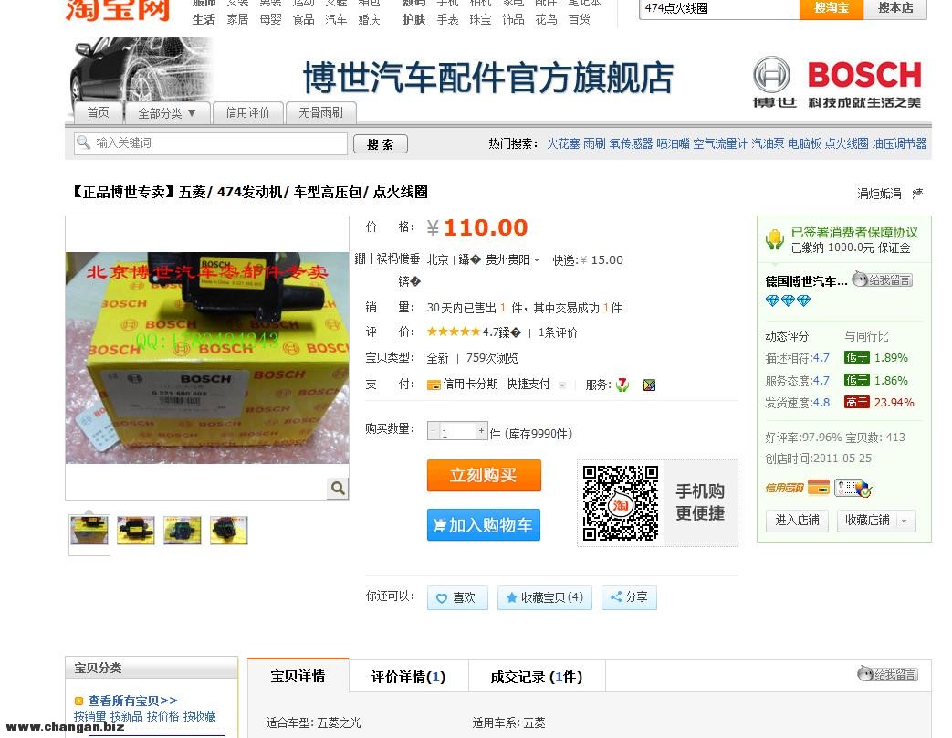Click the 分享 share button
The width and height of the screenshot is (952, 738).
coord(629,597)
